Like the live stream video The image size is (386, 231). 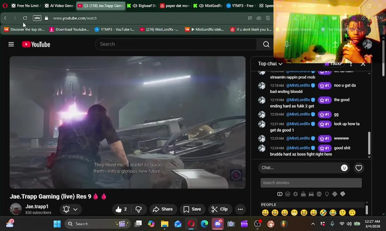[121, 209]
